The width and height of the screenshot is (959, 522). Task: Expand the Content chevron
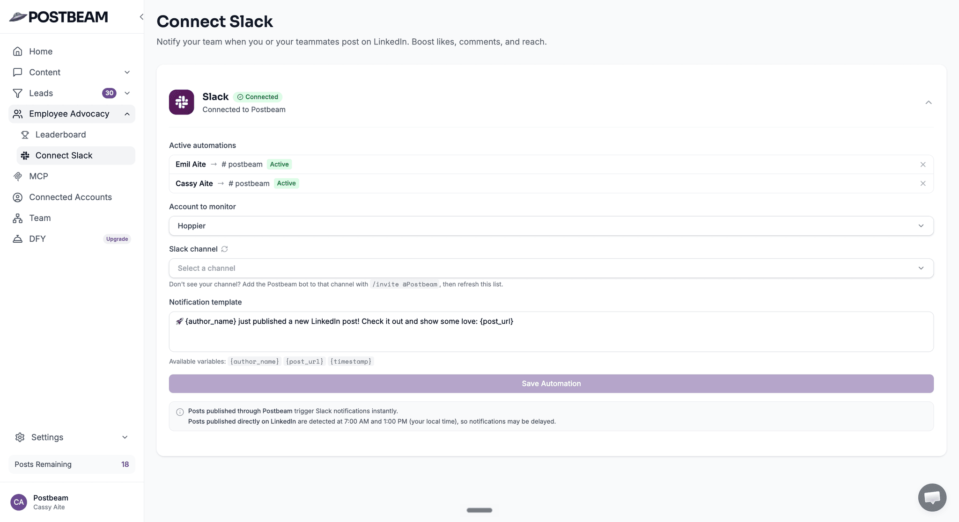(127, 72)
